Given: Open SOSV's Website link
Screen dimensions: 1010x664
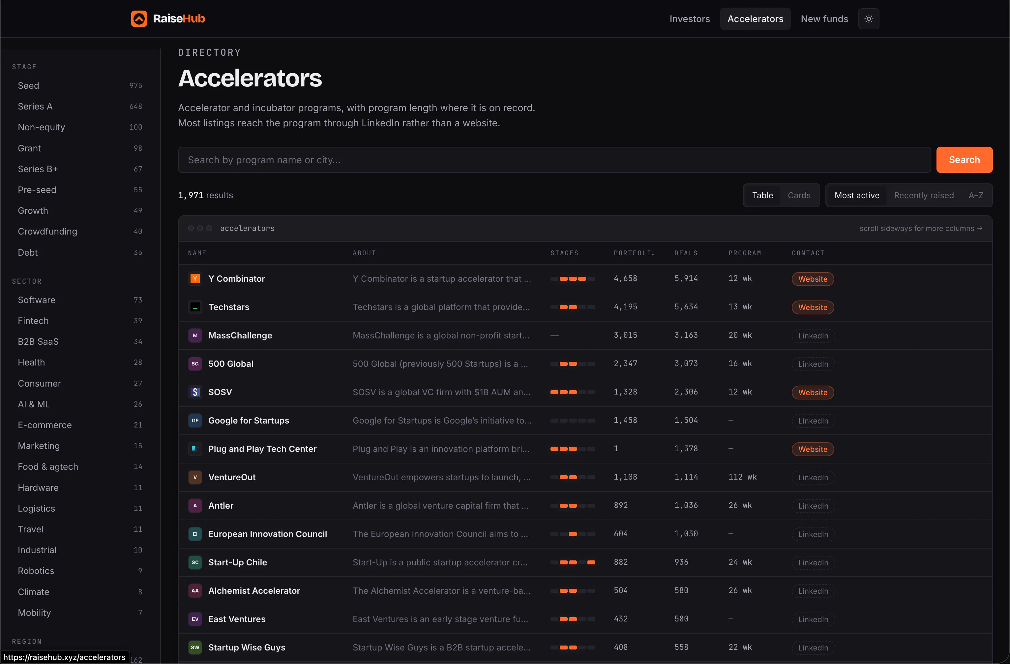Looking at the screenshot, I should point(813,392).
